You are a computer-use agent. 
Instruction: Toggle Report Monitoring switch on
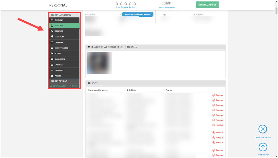point(166,3)
